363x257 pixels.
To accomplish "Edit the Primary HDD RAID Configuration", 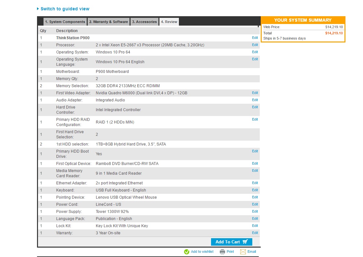I will [x=255, y=120].
